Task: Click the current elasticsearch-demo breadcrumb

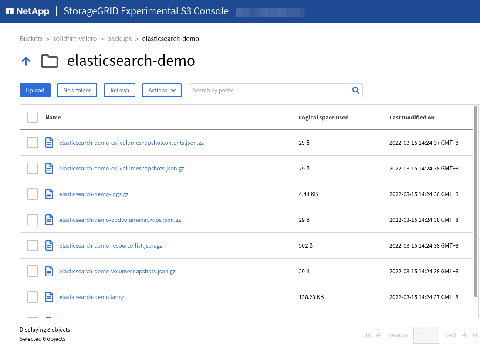Action: tap(170, 39)
